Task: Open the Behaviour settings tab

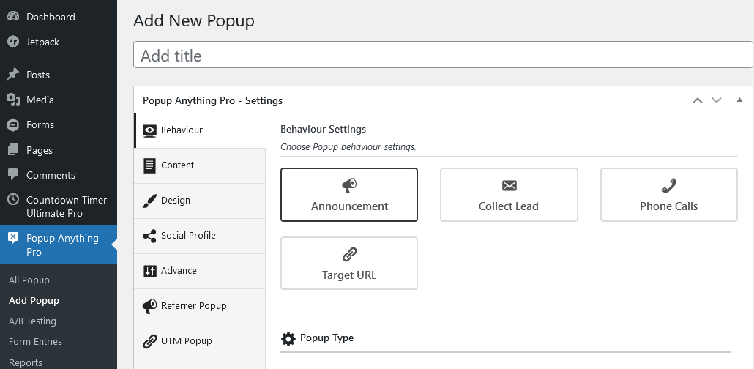Action: click(x=200, y=130)
